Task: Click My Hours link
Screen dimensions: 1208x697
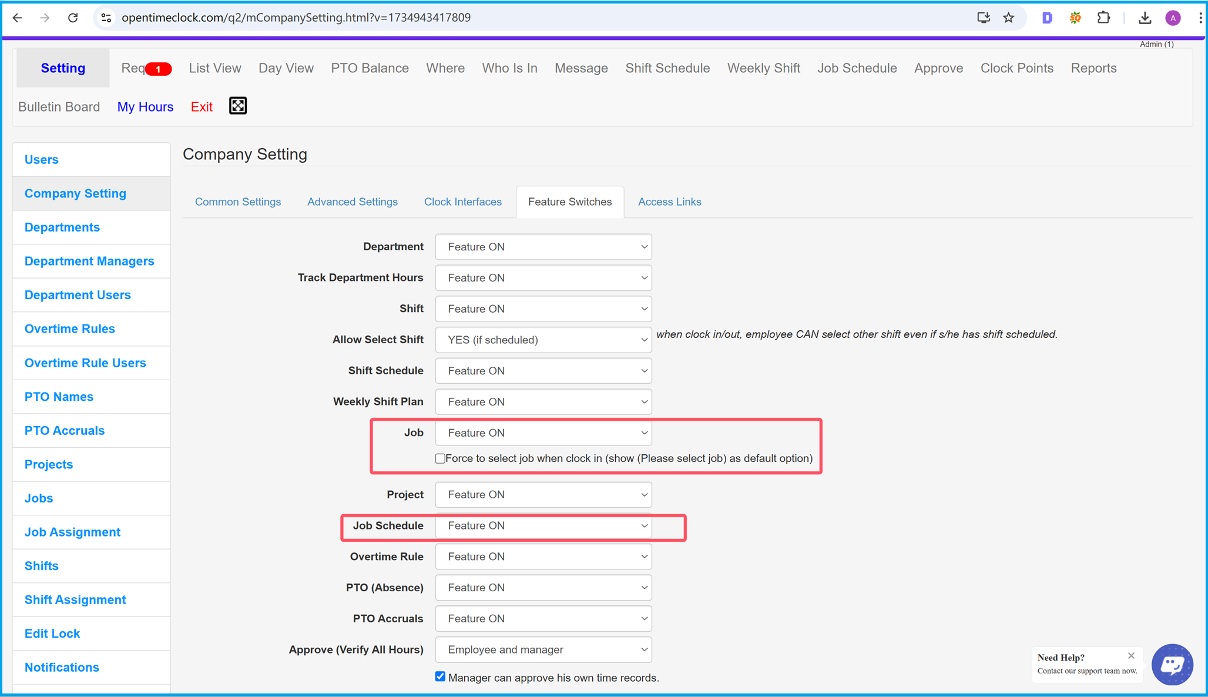Action: (145, 106)
